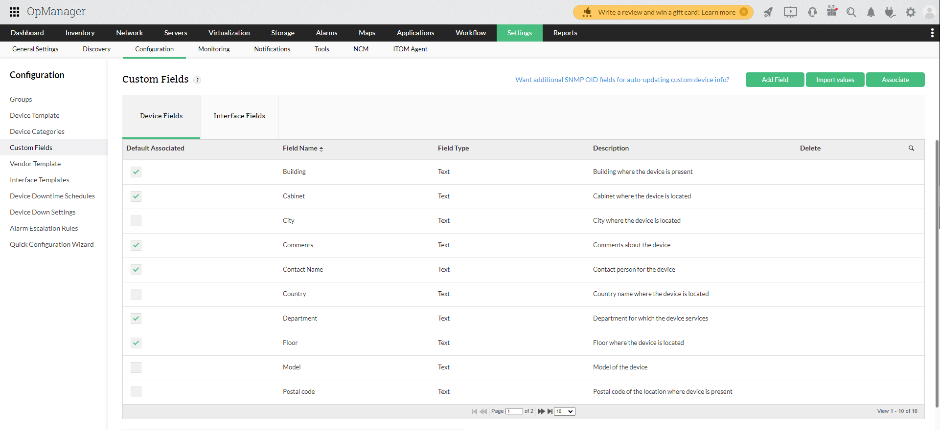Switch to the Interface Fields tab
Viewport: 940px width, 430px height.
pyautogui.click(x=239, y=116)
